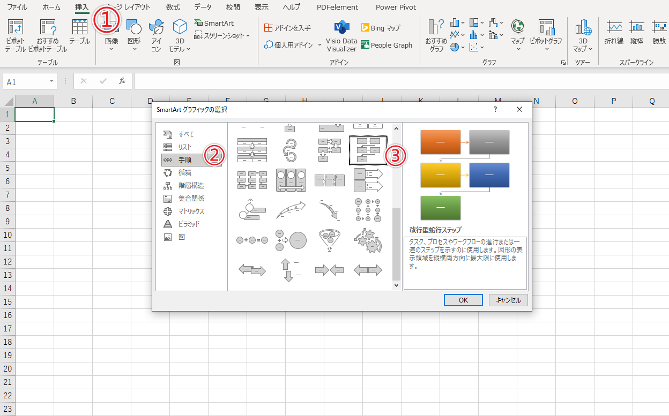Select the すべて category
This screenshot has width=669, height=416.
coord(191,134)
